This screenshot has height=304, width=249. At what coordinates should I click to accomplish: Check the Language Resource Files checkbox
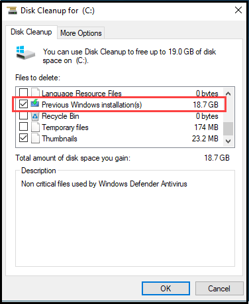coord(23,92)
